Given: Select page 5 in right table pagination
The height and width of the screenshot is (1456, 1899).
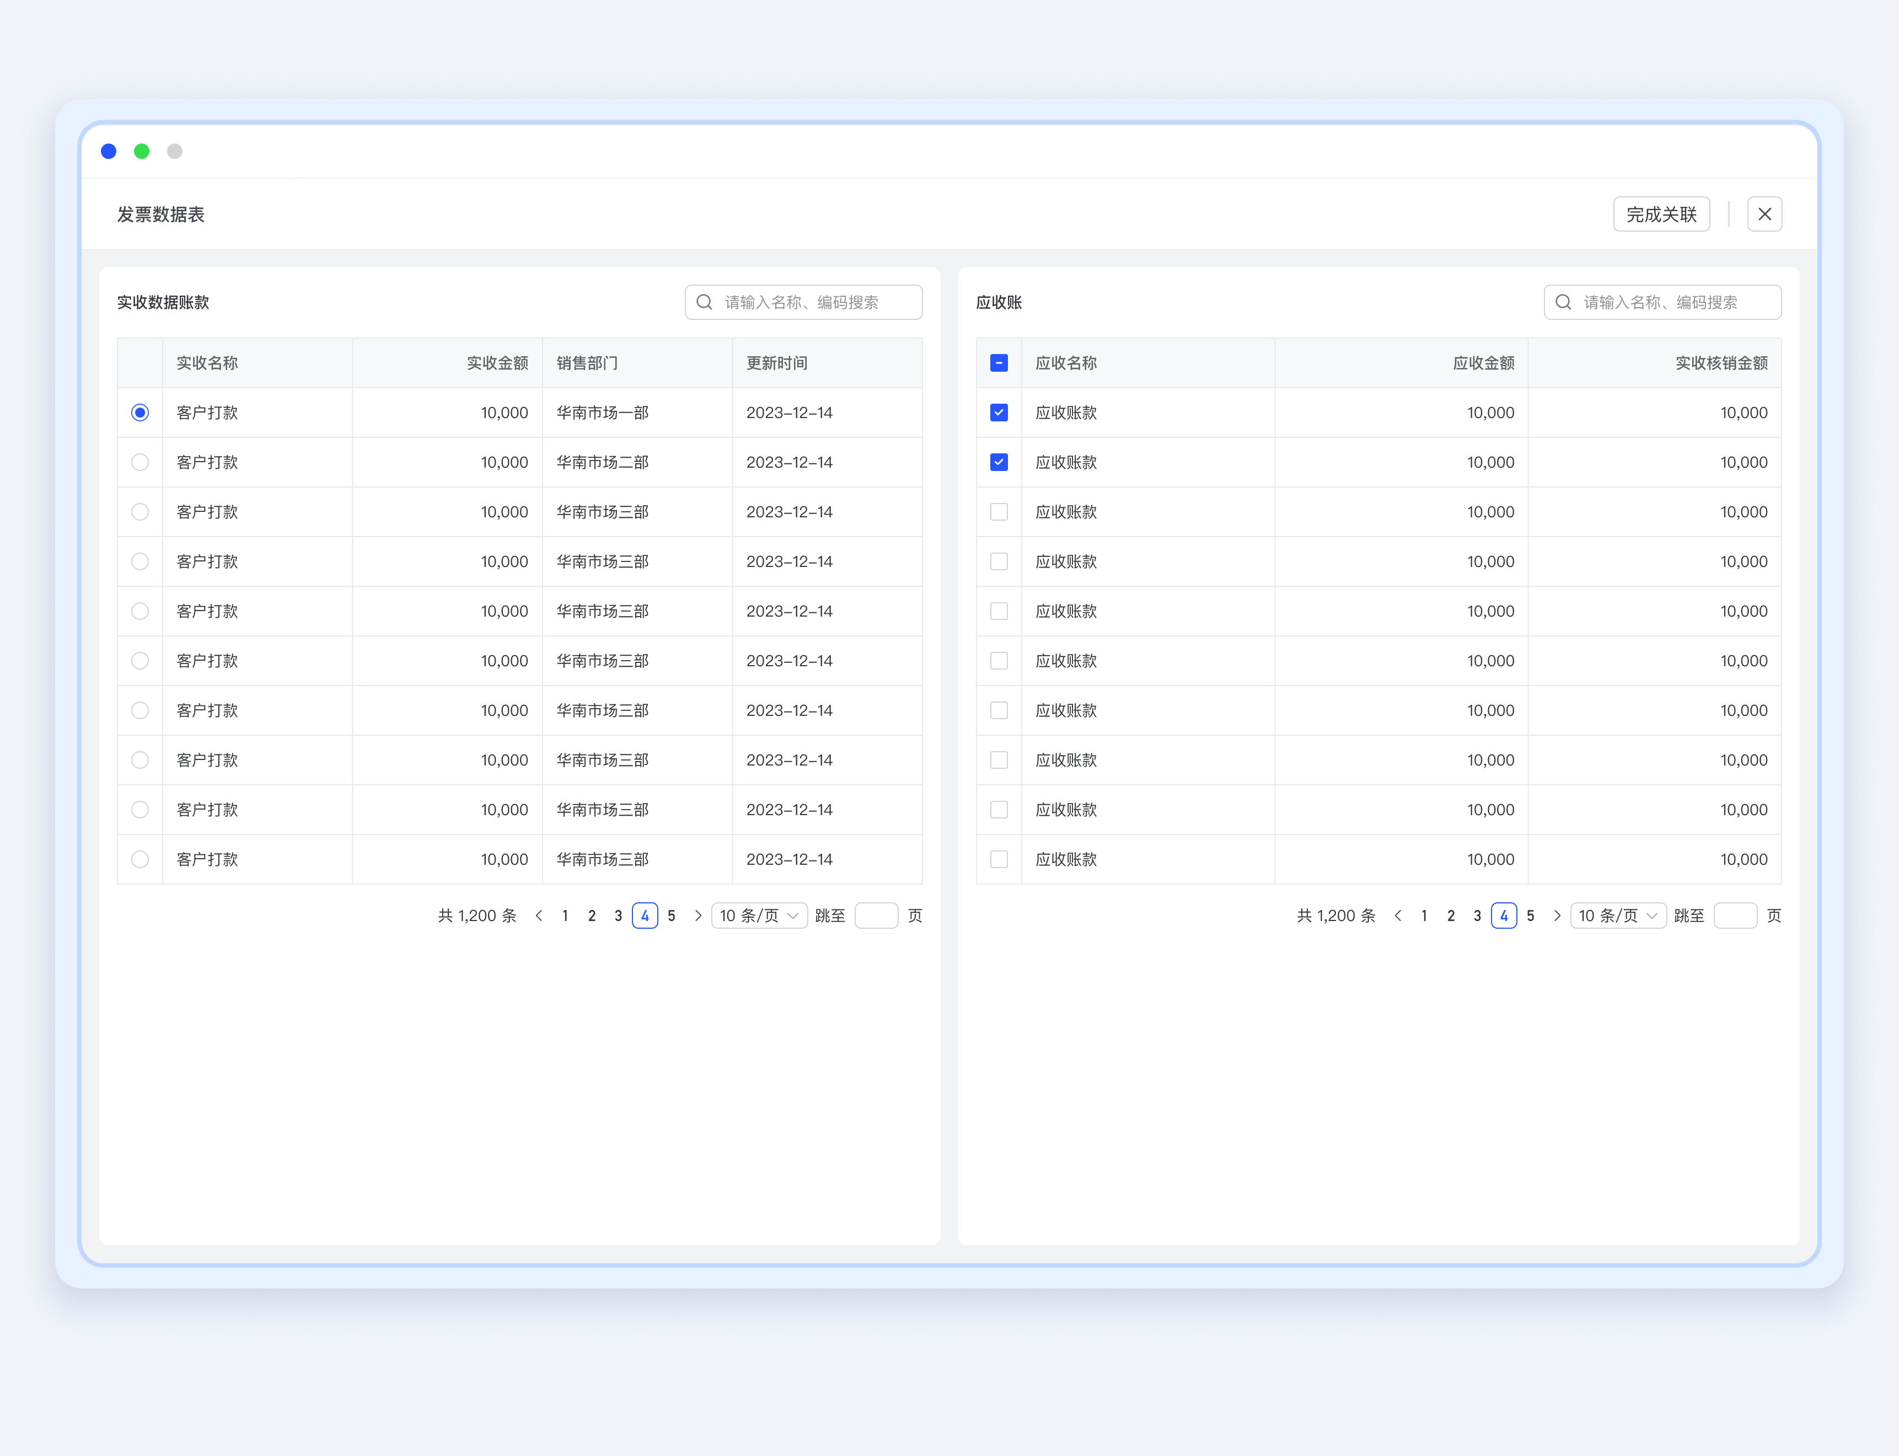Looking at the screenshot, I should 1530,915.
